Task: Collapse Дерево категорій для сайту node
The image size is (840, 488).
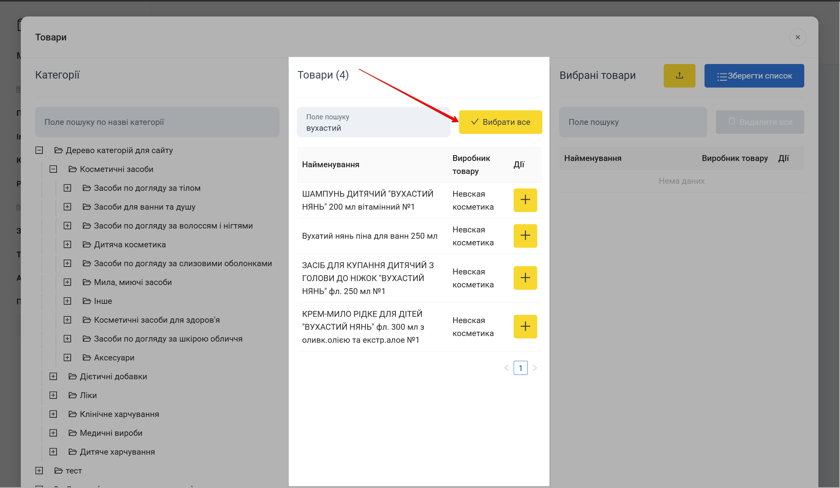Action: [39, 150]
